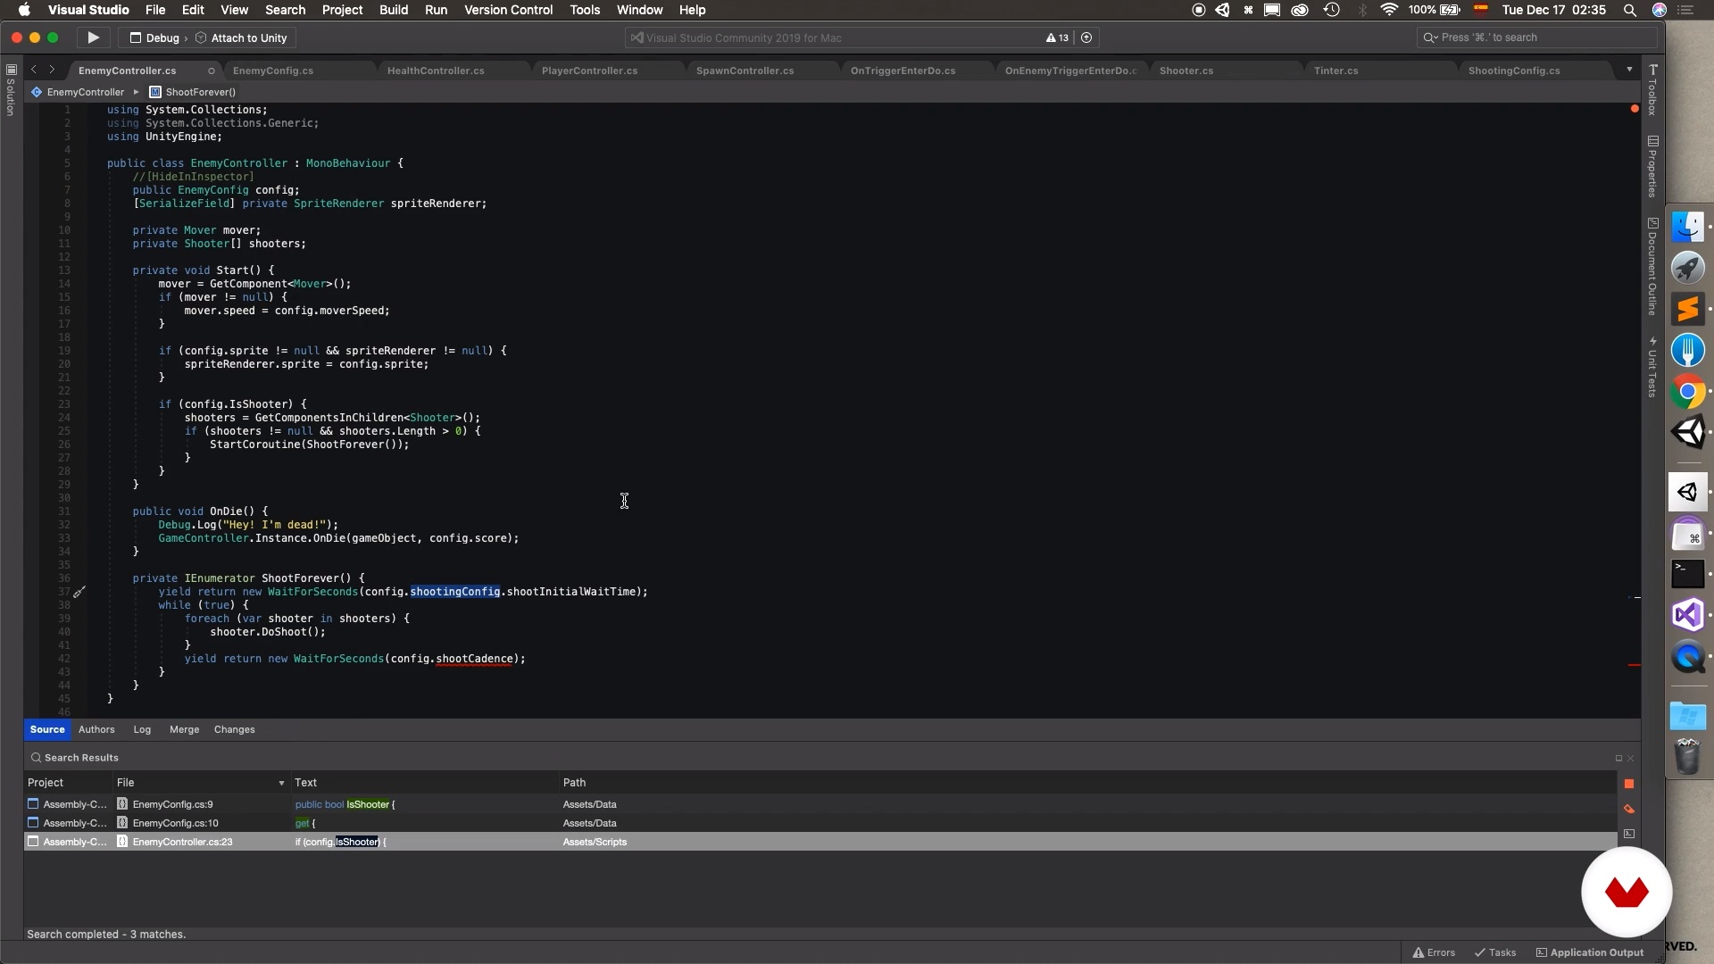Screen dimensions: 1714x964
Task: Close the Search Results panel
Action: coord(1630,758)
